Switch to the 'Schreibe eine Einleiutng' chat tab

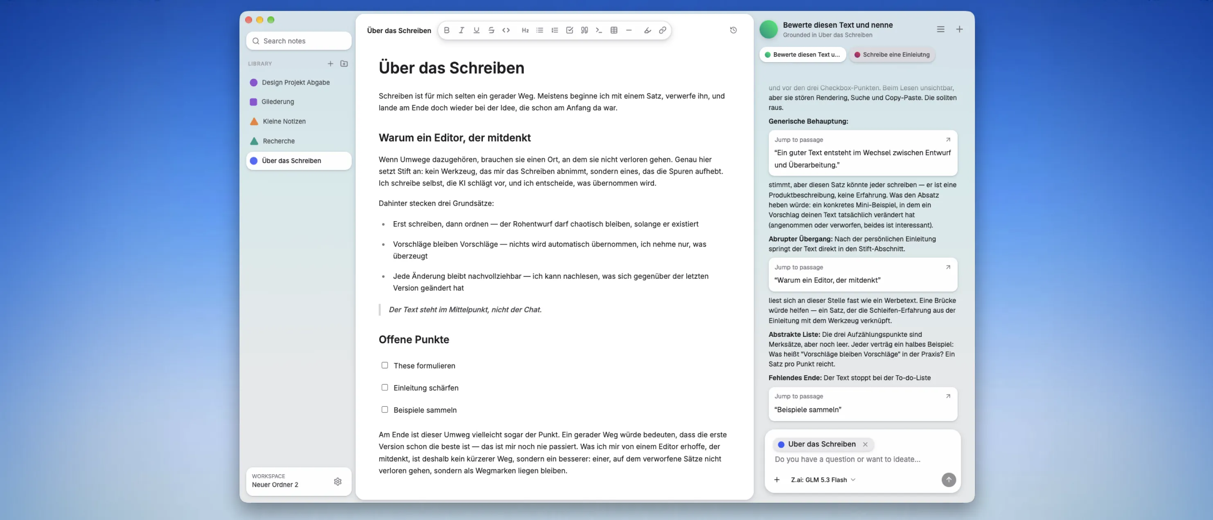pos(892,55)
